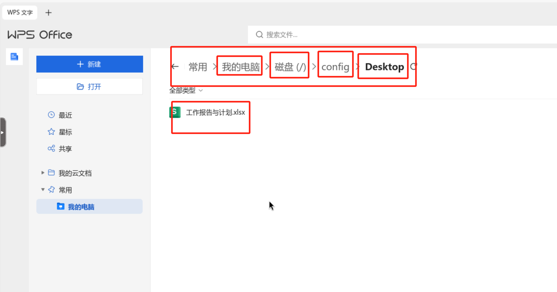Add a new tab with the plus icon
This screenshot has width=557, height=292.
pyautogui.click(x=48, y=13)
